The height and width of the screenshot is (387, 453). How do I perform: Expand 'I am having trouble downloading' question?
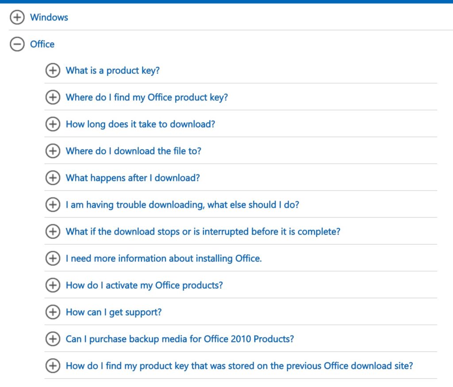182,205
